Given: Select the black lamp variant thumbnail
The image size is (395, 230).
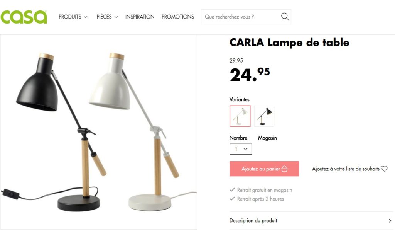Looking at the screenshot, I should click(x=264, y=116).
